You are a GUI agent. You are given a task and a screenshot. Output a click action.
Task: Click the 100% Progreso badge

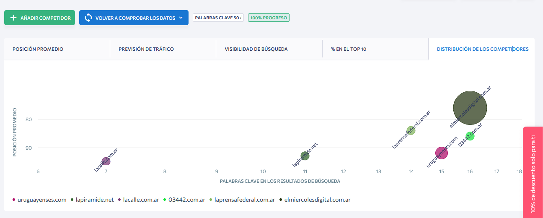pos(269,18)
